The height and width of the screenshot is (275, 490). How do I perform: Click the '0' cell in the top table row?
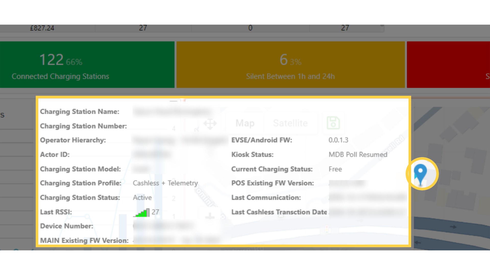tap(250, 28)
